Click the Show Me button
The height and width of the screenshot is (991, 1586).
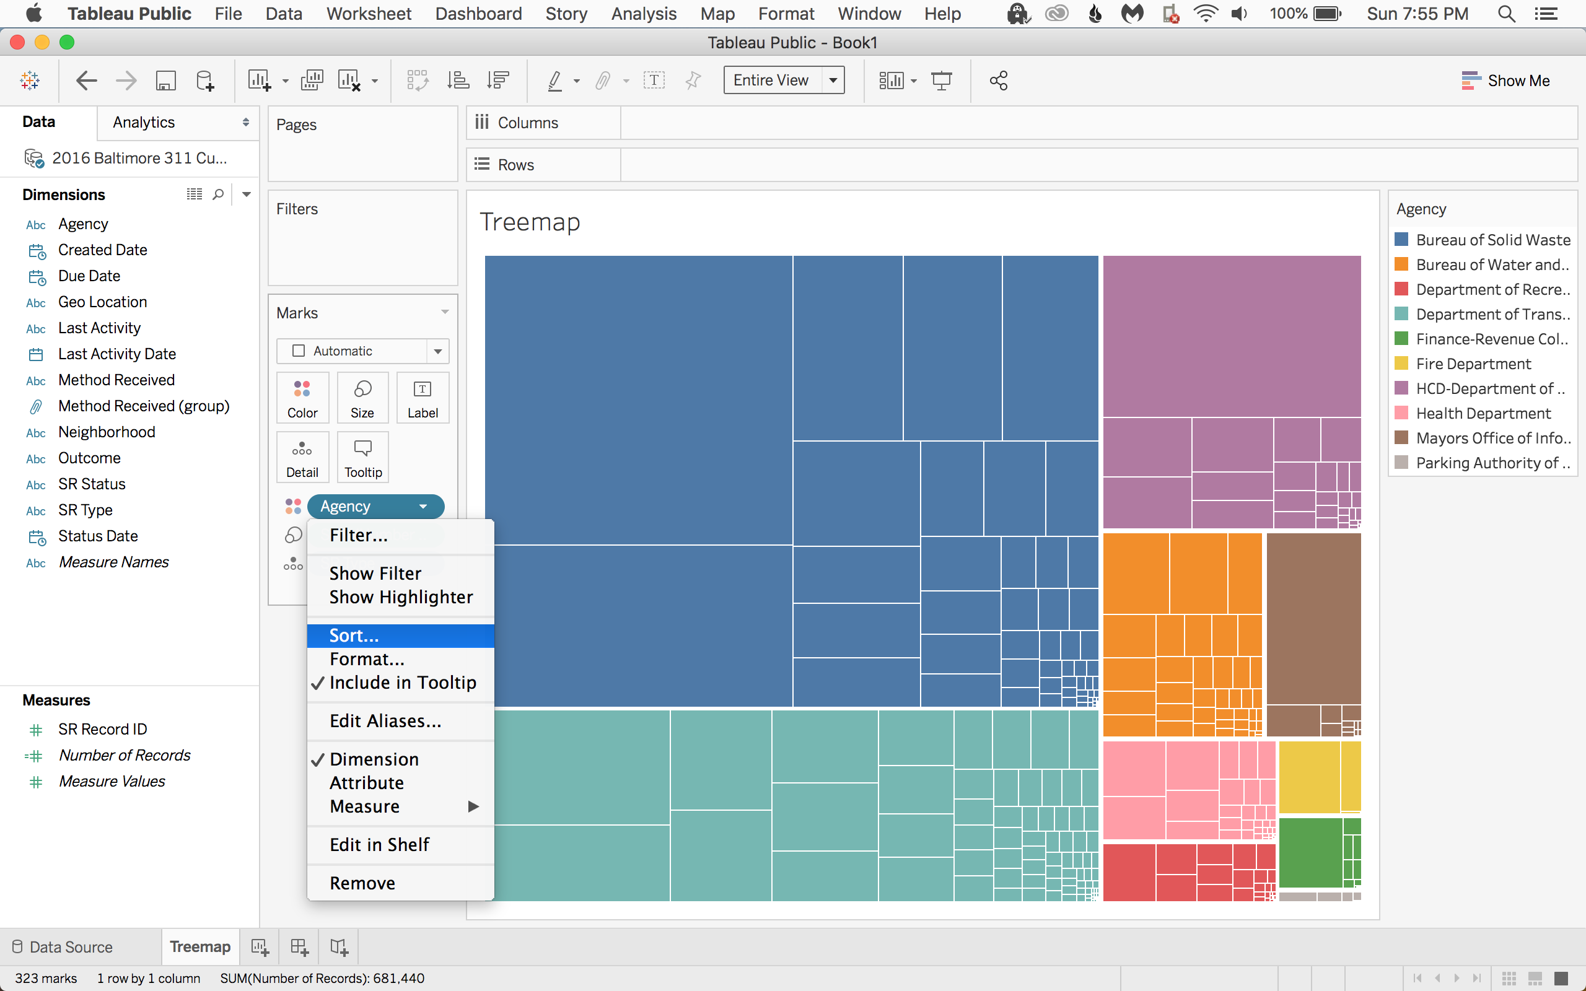[x=1506, y=81]
